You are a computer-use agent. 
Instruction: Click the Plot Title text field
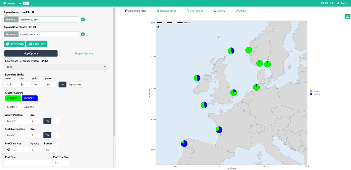coord(28,163)
